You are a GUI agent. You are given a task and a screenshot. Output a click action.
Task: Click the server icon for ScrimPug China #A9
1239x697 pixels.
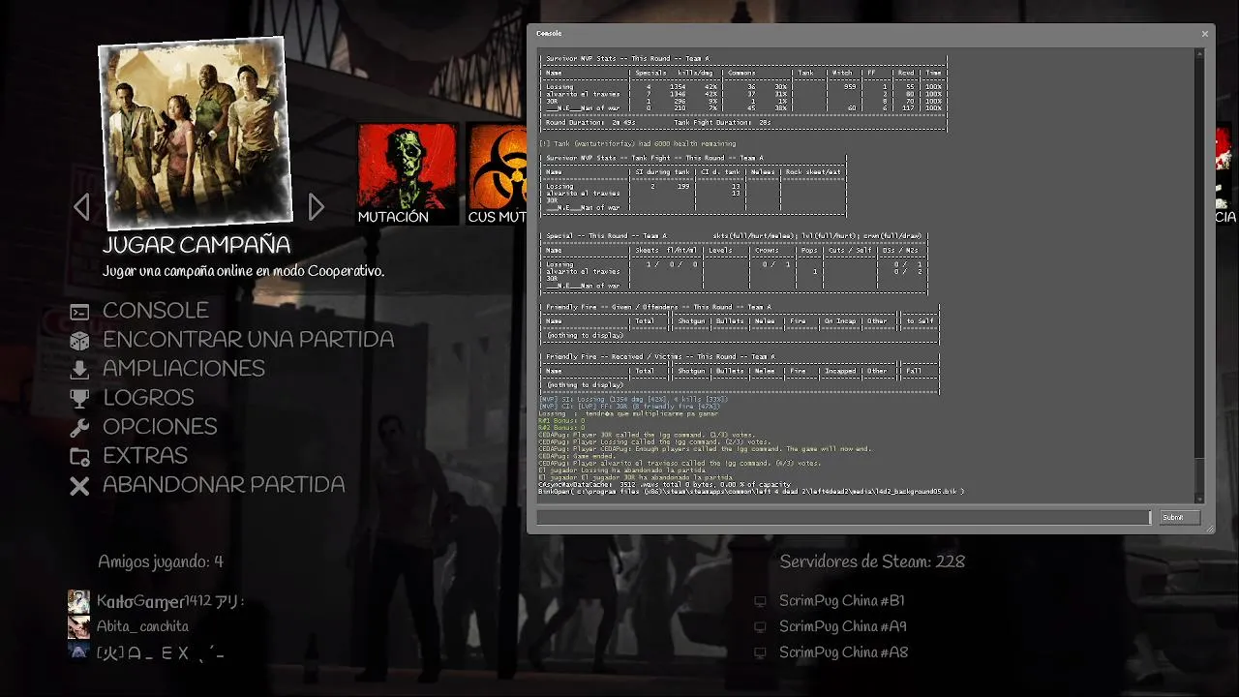760,627
